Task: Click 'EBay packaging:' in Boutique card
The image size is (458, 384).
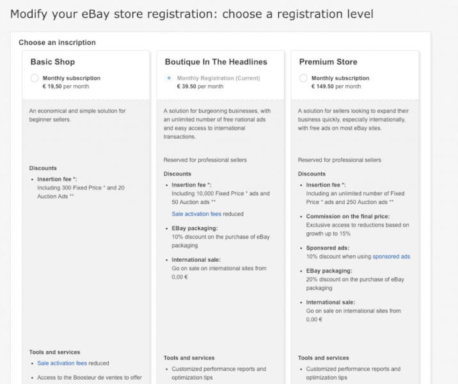Action: tap(194, 228)
